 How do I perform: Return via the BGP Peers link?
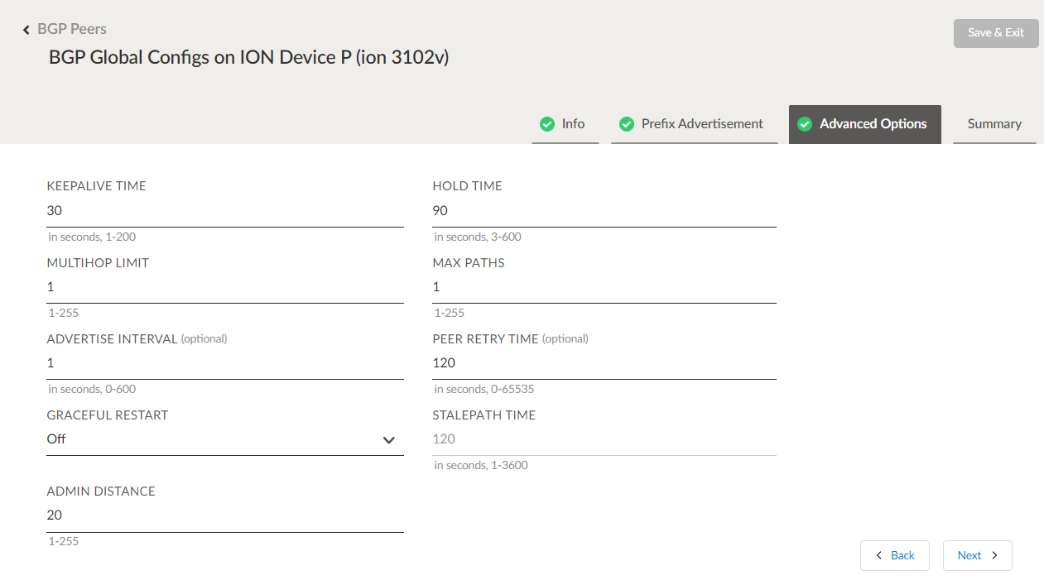coord(72,29)
